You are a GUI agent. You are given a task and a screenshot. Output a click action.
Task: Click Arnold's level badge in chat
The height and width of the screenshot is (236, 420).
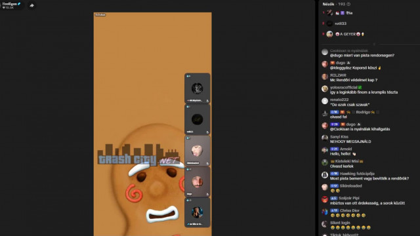pos(334,149)
